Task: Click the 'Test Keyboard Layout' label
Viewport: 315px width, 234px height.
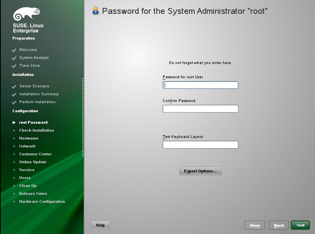Action: tap(183, 137)
